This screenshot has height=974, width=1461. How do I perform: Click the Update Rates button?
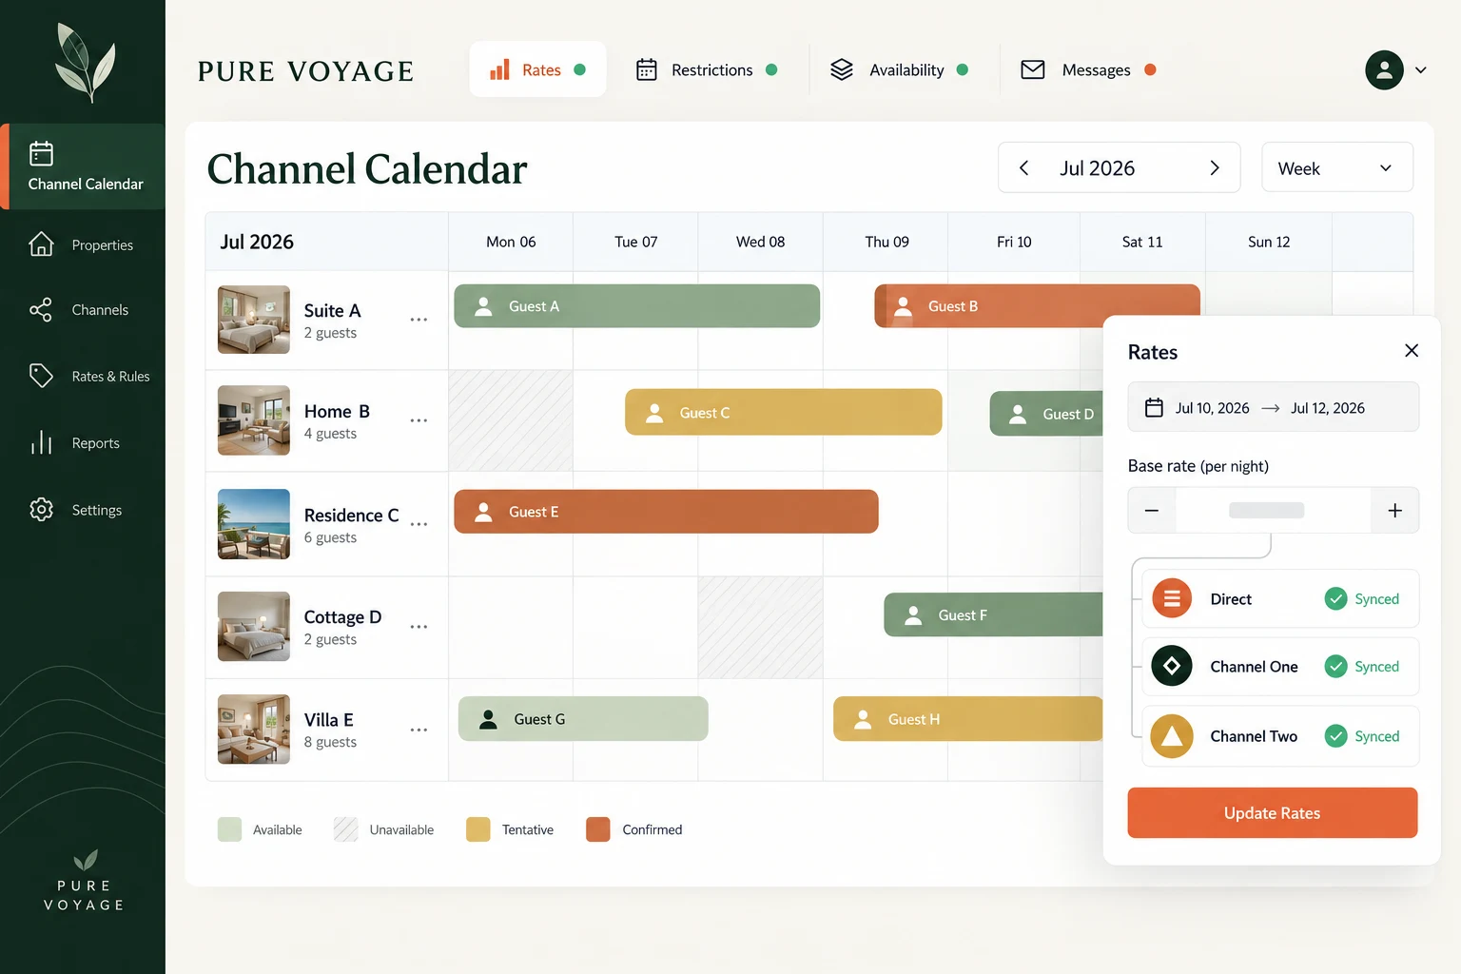click(x=1273, y=813)
